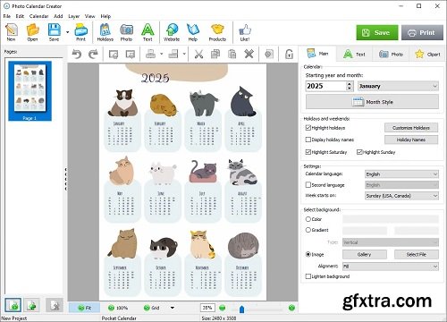Undo the last action

(77, 54)
